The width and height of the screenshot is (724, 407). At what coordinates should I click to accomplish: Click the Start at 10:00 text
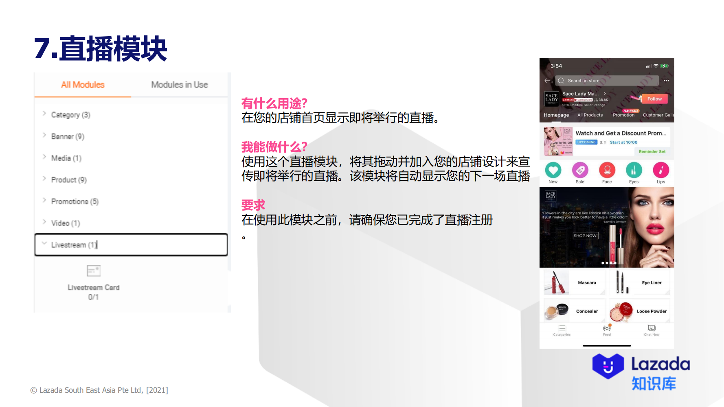(x=623, y=142)
